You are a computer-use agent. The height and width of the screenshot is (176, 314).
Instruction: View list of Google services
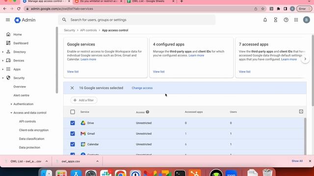click(73, 72)
